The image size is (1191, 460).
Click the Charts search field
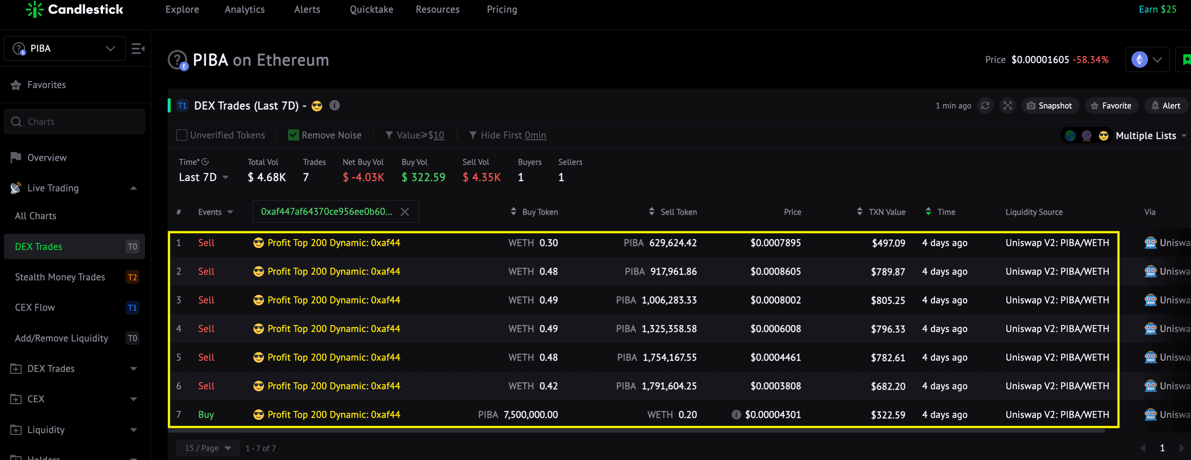coord(74,122)
